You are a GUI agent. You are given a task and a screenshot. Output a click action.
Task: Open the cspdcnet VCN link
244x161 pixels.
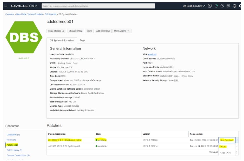point(152,54)
